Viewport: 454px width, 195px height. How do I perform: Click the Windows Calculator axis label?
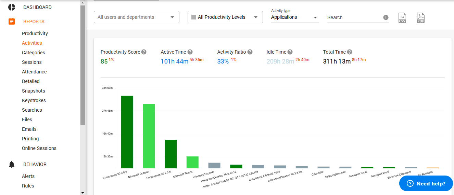click(x=399, y=175)
